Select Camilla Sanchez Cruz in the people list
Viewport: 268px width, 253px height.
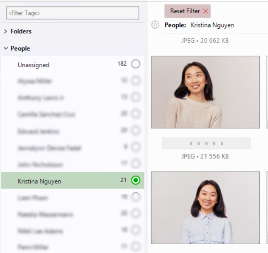[x=46, y=114]
